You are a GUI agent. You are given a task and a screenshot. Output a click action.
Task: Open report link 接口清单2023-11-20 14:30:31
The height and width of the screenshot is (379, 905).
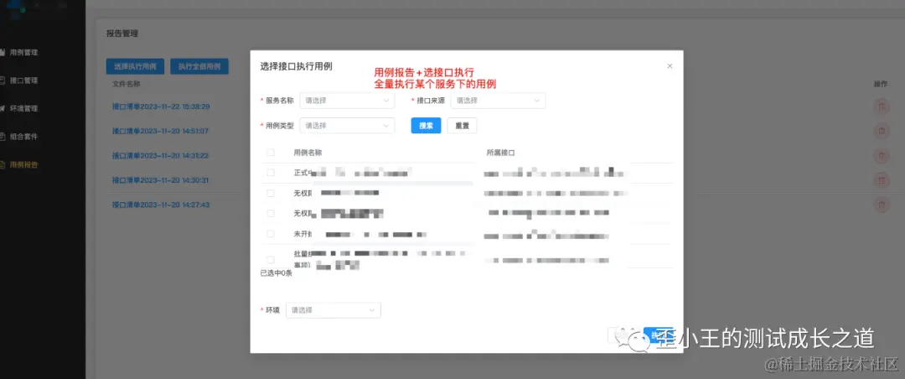pyautogui.click(x=160, y=180)
